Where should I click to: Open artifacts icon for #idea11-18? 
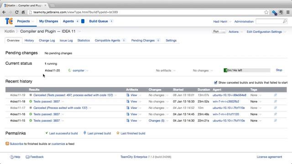pos(128,101)
